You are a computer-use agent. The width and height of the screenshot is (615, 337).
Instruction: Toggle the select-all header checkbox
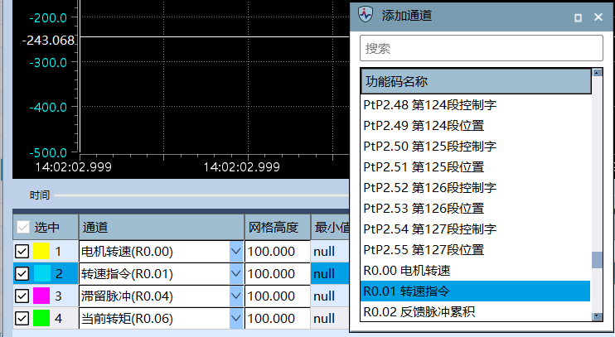[x=23, y=228]
